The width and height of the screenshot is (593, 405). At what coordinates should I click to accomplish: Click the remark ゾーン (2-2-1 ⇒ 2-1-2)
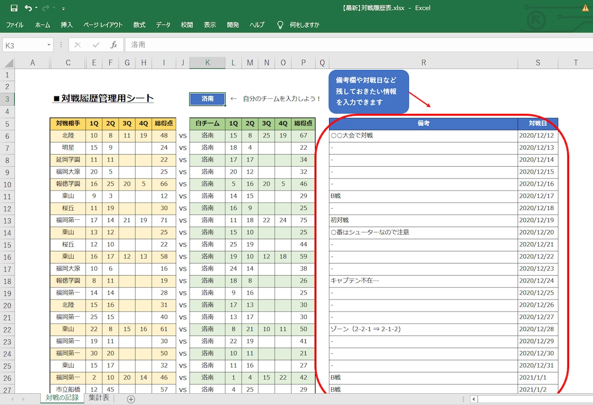423,329
